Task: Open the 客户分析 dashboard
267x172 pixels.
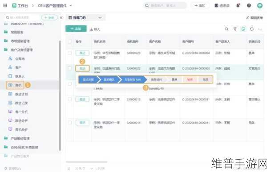Action: coord(21,112)
